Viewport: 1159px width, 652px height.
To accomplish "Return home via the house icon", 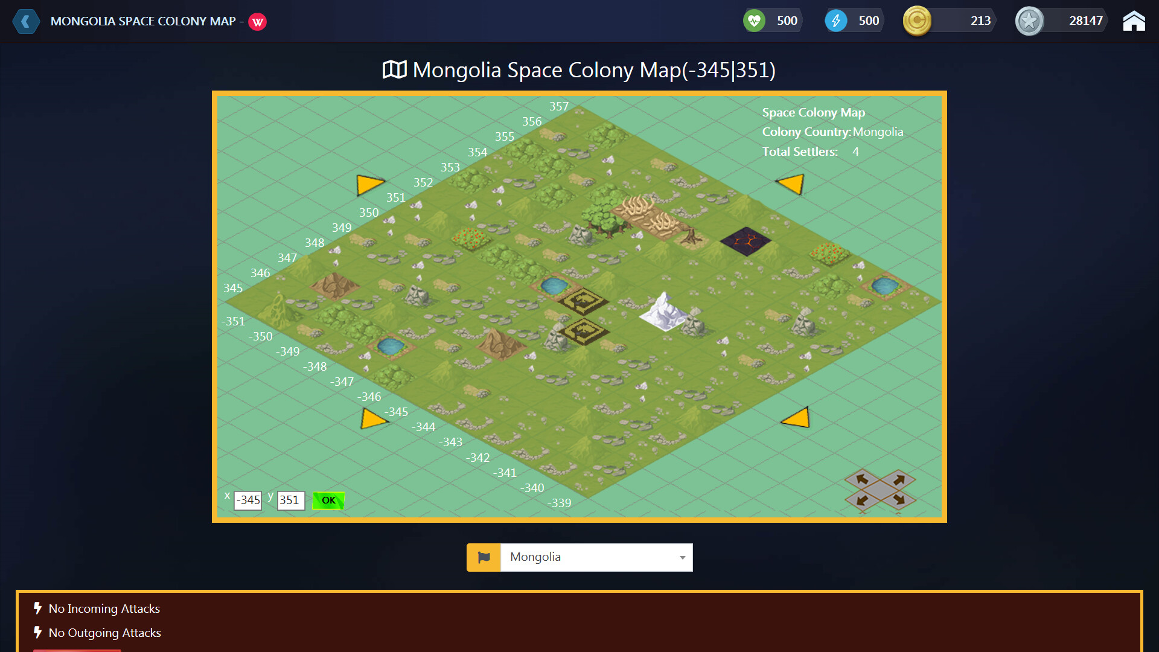I will pyautogui.click(x=1134, y=20).
